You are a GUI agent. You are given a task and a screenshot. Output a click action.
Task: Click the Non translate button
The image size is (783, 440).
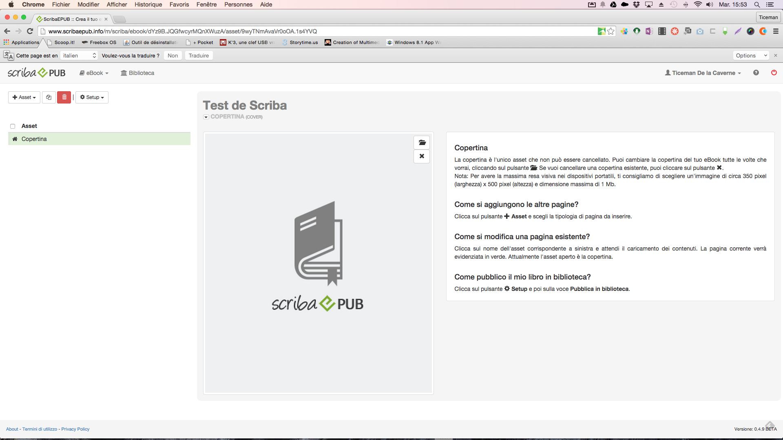pyautogui.click(x=173, y=55)
